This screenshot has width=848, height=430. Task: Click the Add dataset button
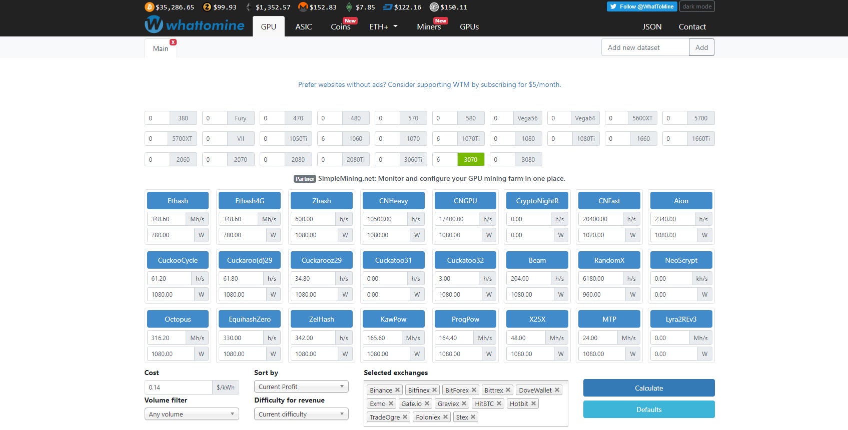(x=702, y=47)
